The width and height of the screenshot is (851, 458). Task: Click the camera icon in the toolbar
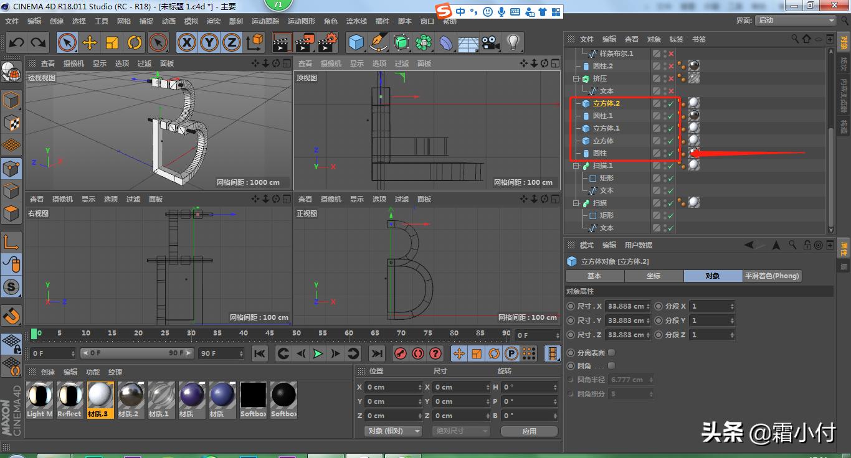[490, 42]
